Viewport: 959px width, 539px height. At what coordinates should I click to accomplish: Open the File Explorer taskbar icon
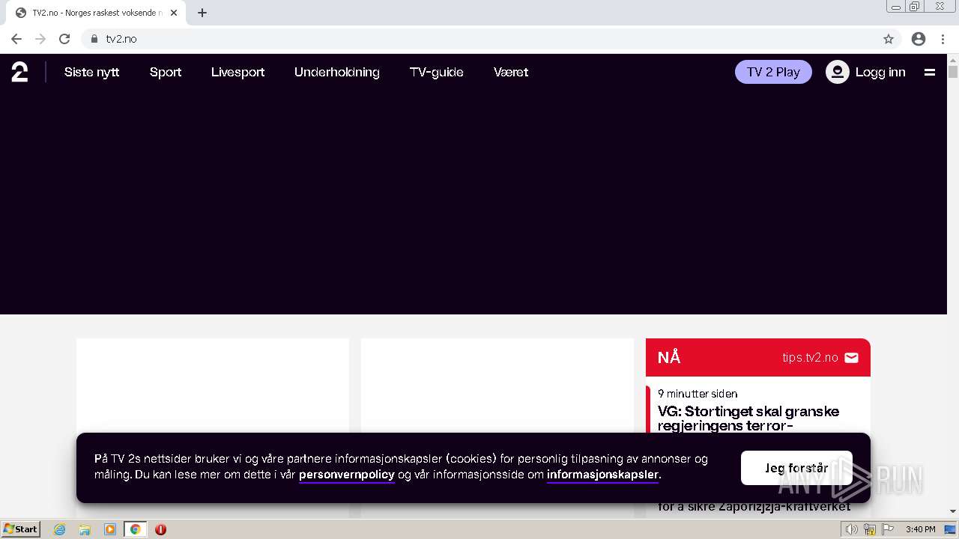pyautogui.click(x=85, y=529)
